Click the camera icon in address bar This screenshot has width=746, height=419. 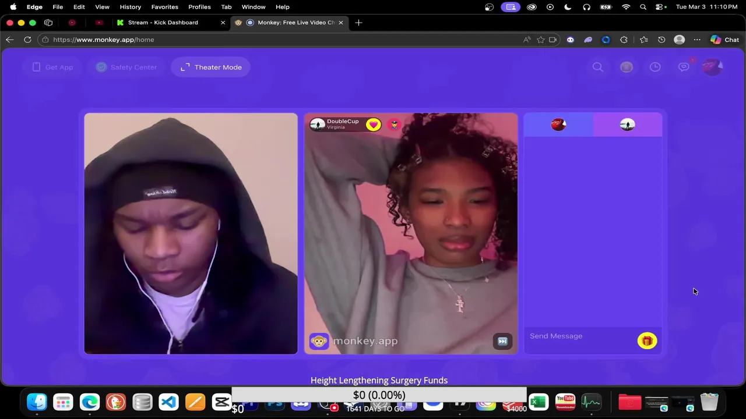tap(553, 40)
